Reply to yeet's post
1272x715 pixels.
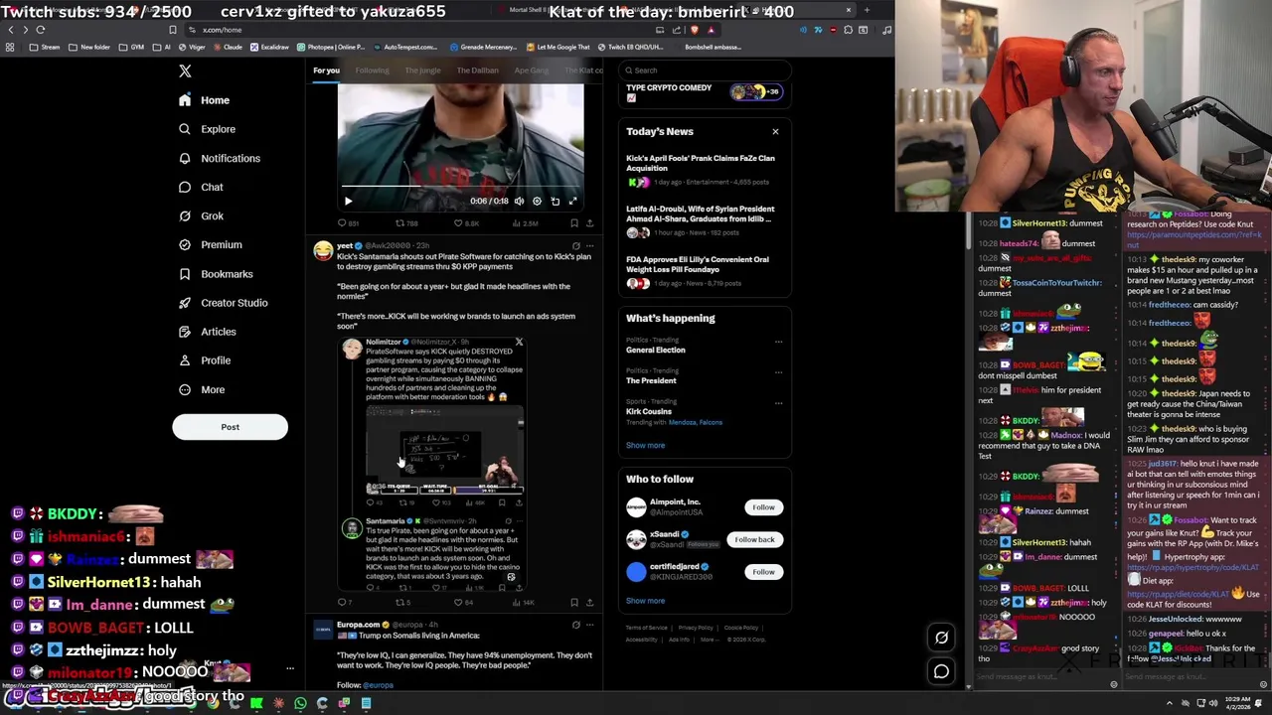click(x=343, y=602)
